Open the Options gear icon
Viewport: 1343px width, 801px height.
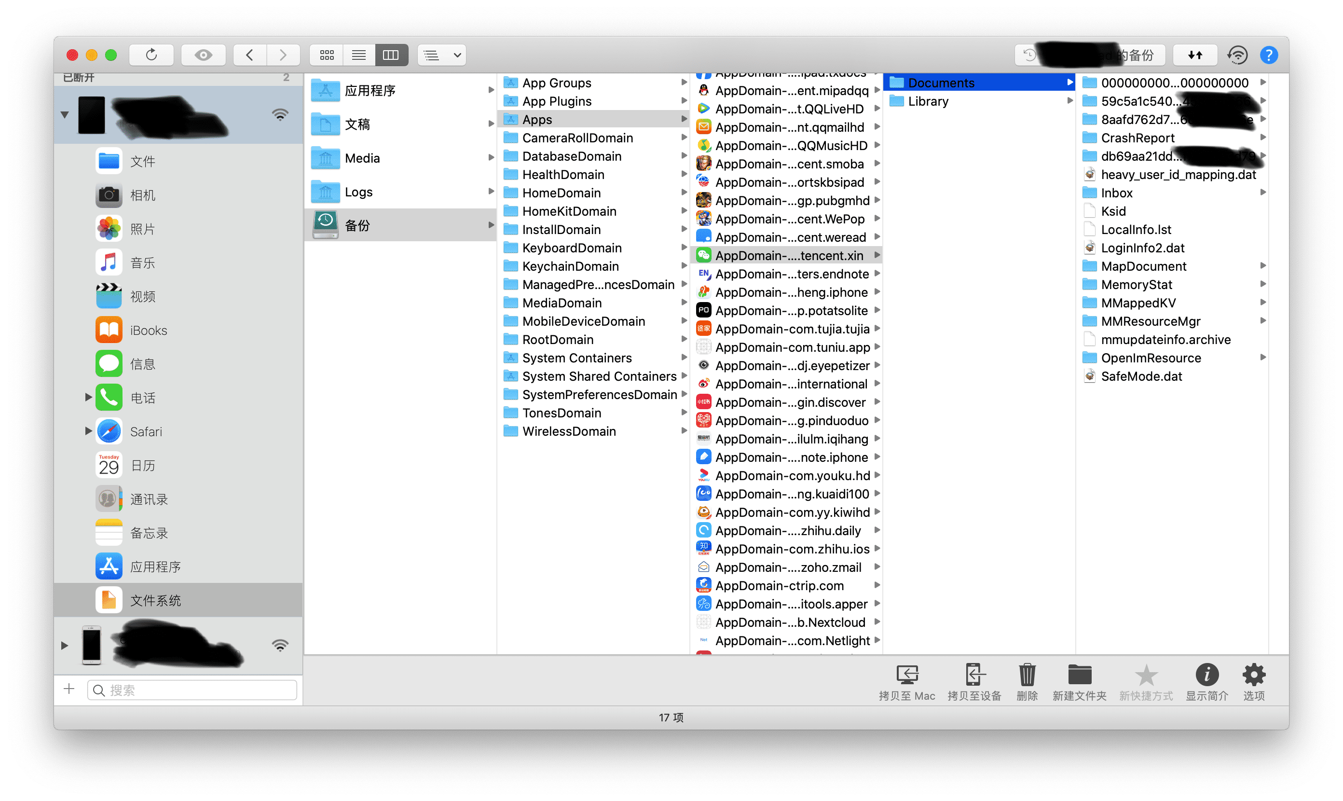click(1253, 675)
